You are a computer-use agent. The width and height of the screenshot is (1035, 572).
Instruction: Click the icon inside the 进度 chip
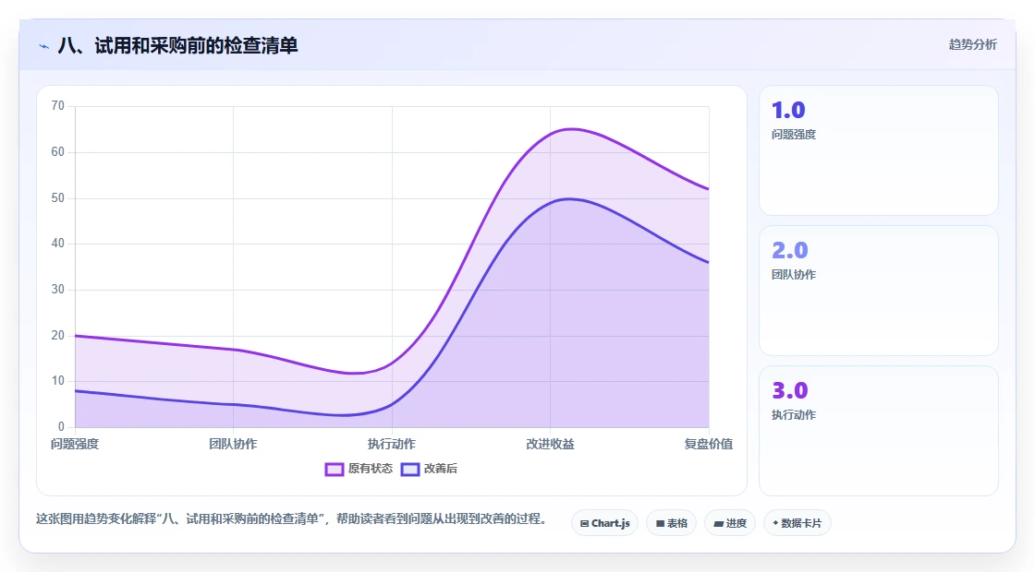(719, 524)
